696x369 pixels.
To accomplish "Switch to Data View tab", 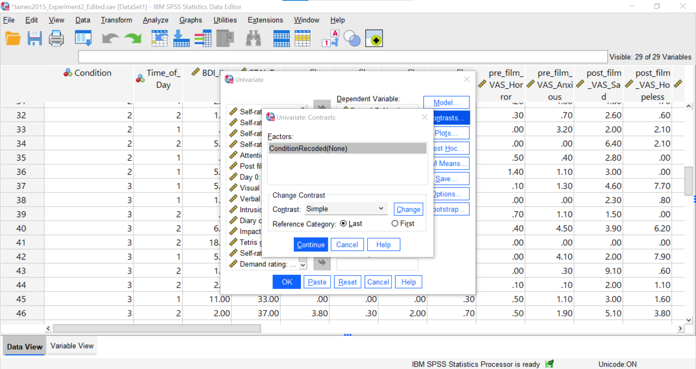I will coord(25,347).
